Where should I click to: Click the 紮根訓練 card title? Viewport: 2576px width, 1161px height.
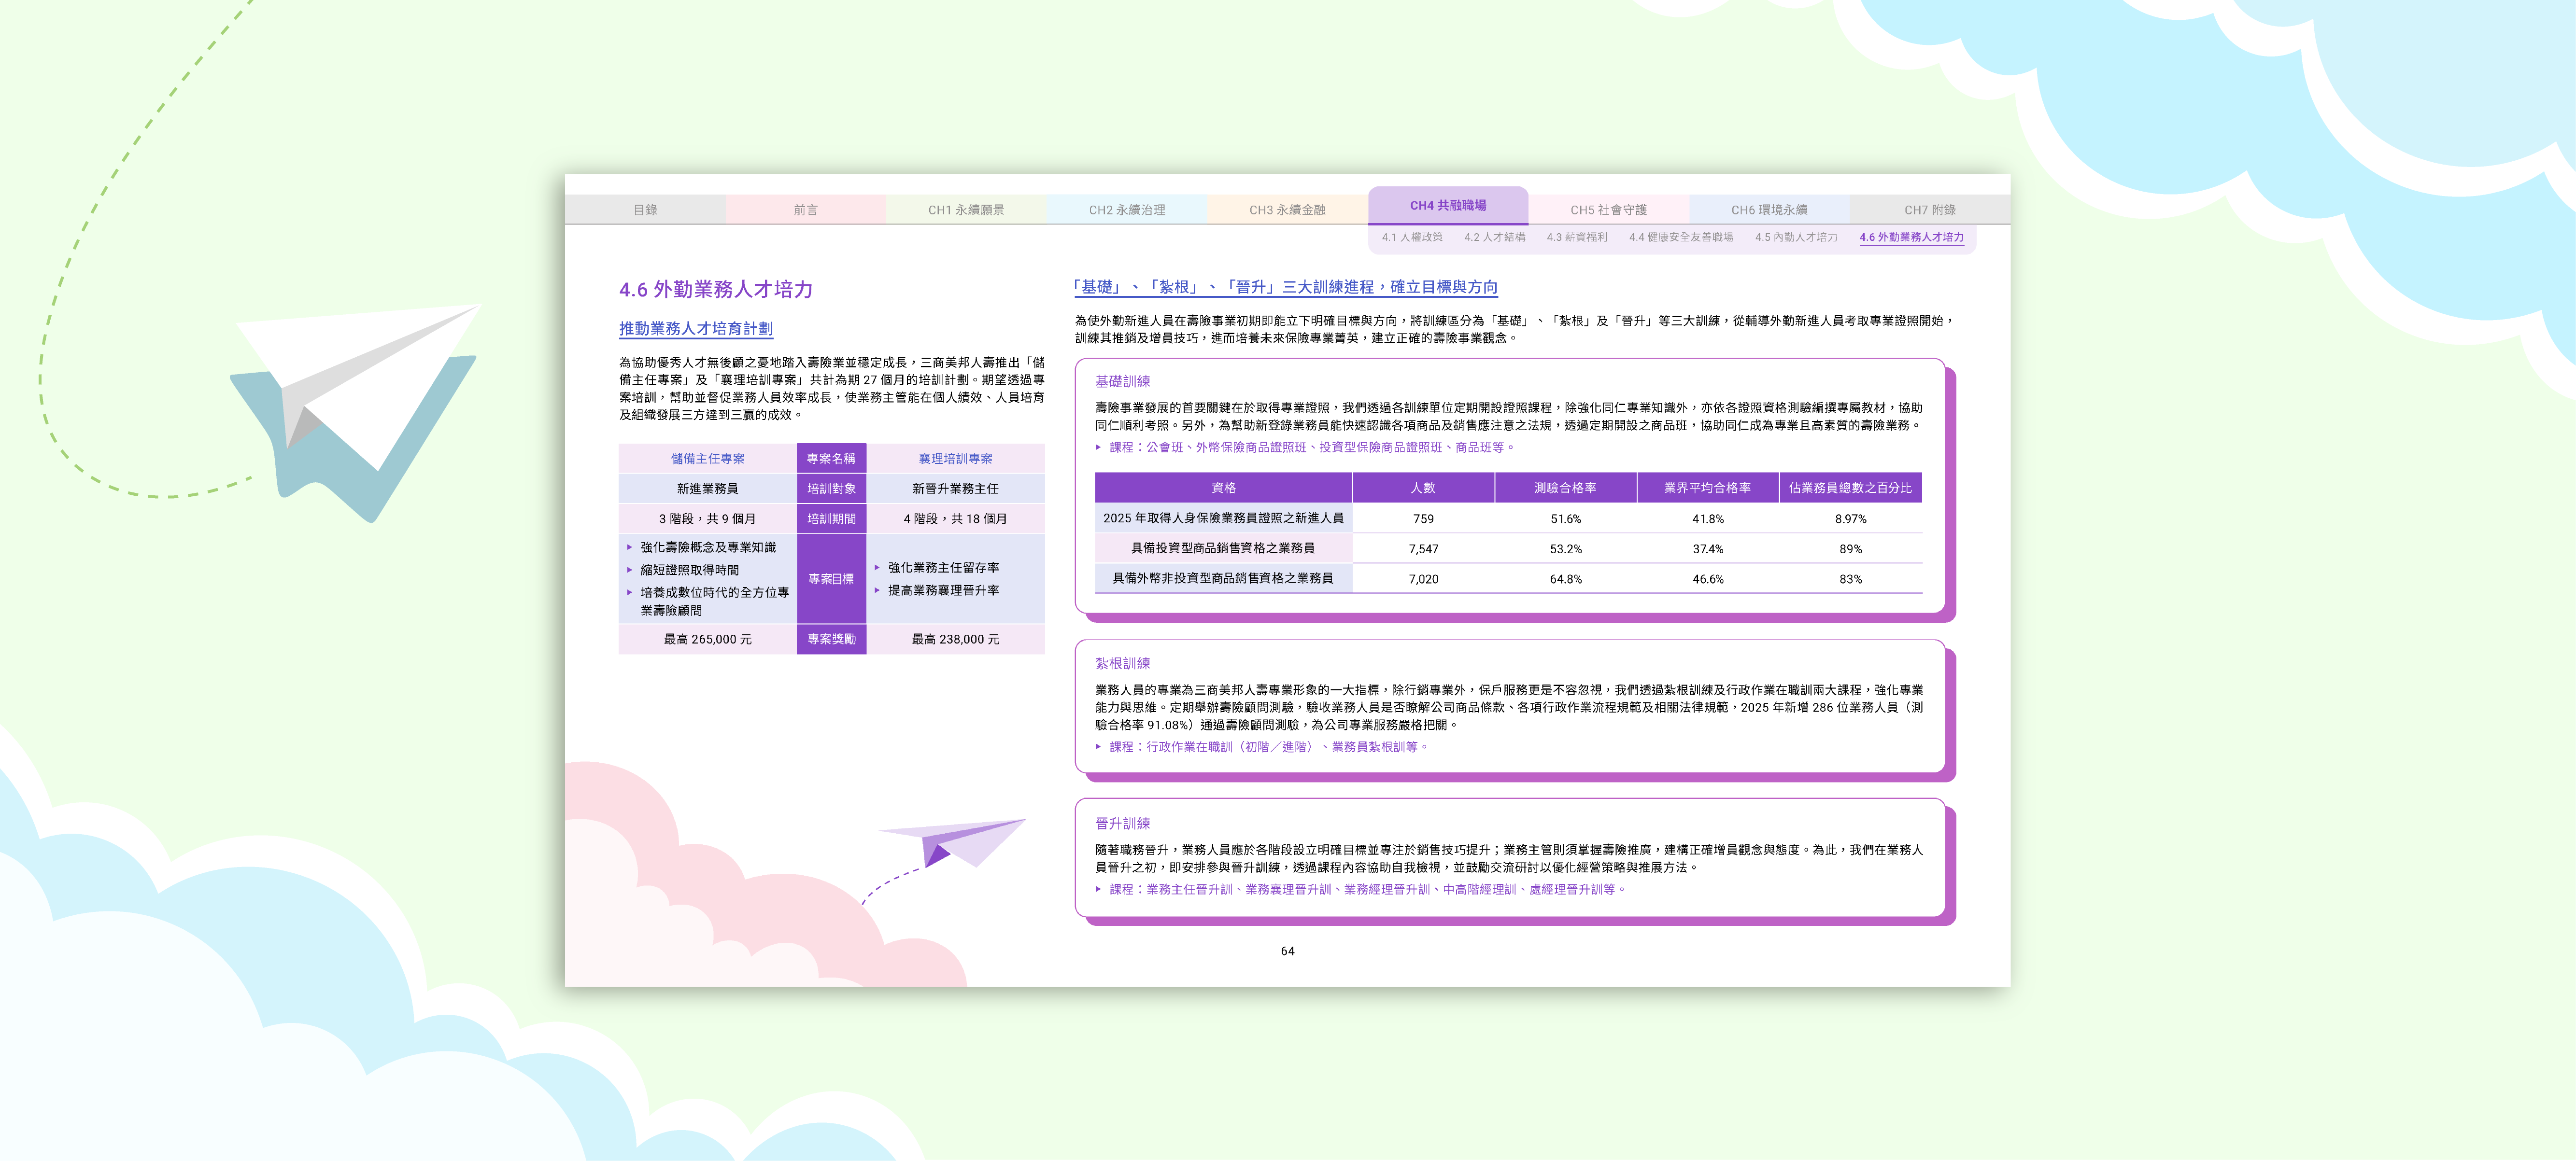coord(1122,664)
